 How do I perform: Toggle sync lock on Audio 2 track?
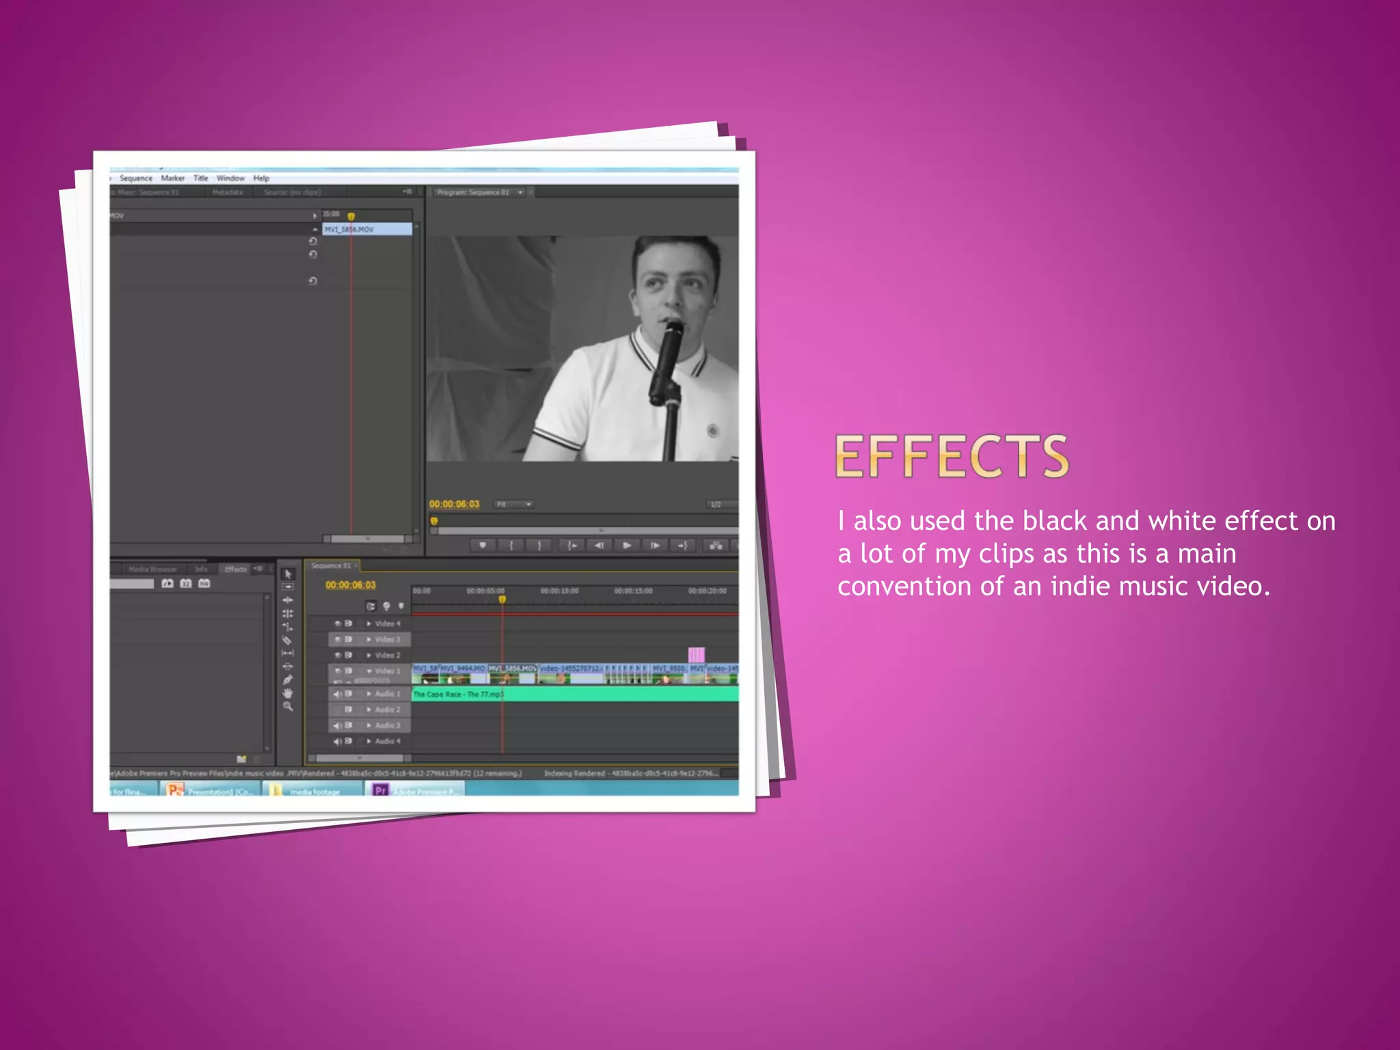coord(349,710)
